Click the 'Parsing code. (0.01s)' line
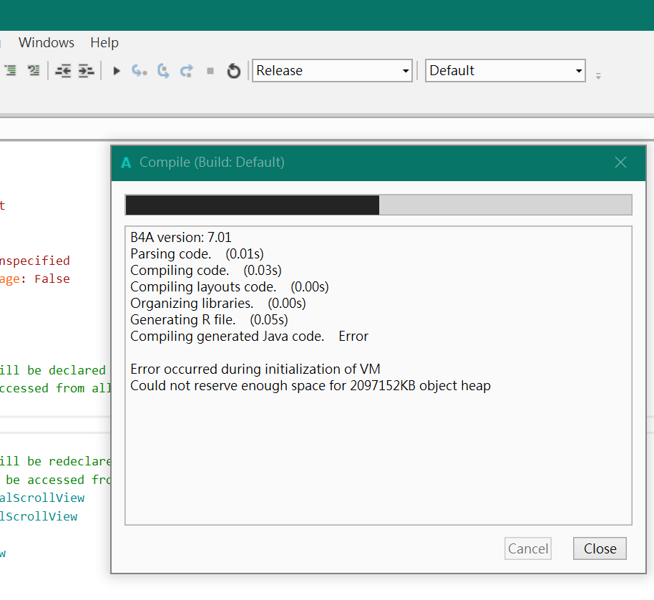Image resolution: width=654 pixels, height=600 pixels. click(x=197, y=253)
